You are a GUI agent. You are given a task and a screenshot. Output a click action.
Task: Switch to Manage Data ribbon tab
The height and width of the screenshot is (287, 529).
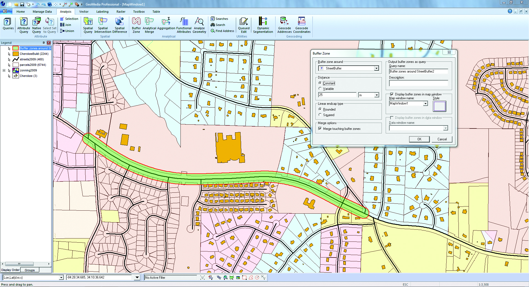[42, 12]
